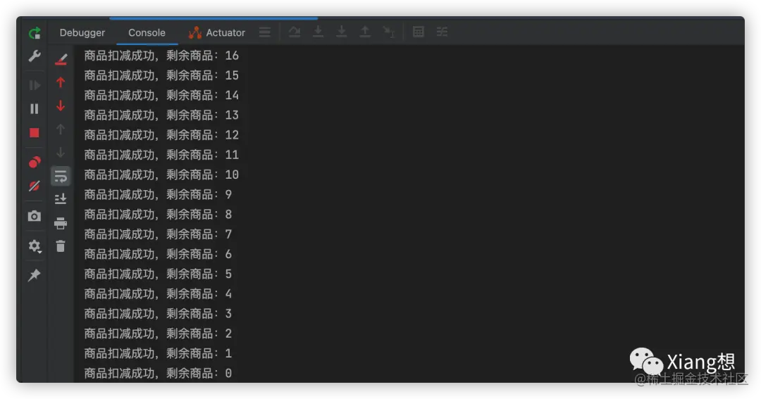The height and width of the screenshot is (399, 761).
Task: Click log line '剩余商品: 3'
Action: (x=159, y=314)
